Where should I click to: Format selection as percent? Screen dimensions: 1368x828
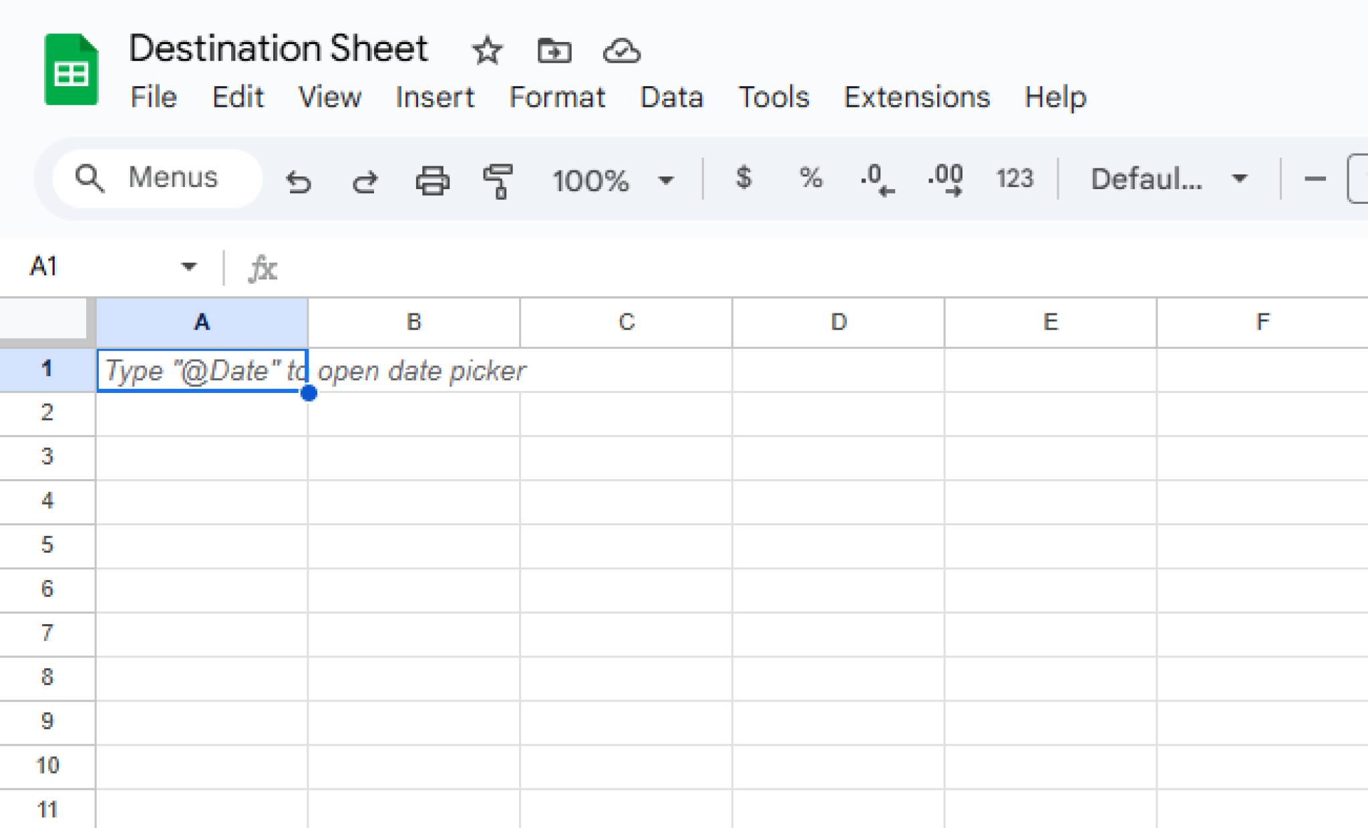(x=811, y=178)
